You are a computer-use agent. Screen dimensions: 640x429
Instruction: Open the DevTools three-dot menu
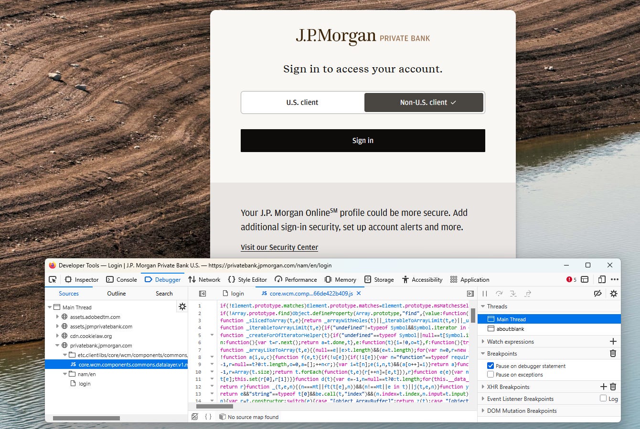(x=615, y=279)
